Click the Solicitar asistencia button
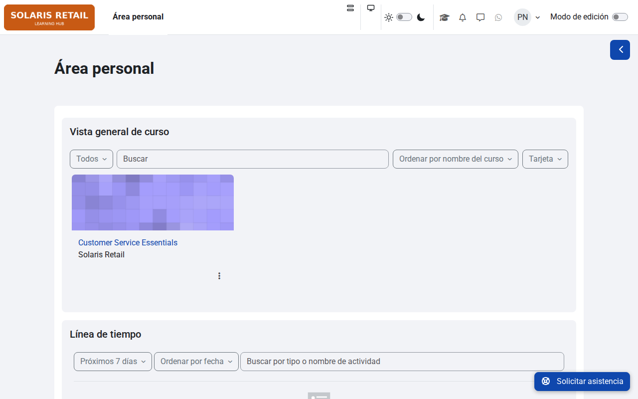Screen dimensions: 638x399 point(582,382)
